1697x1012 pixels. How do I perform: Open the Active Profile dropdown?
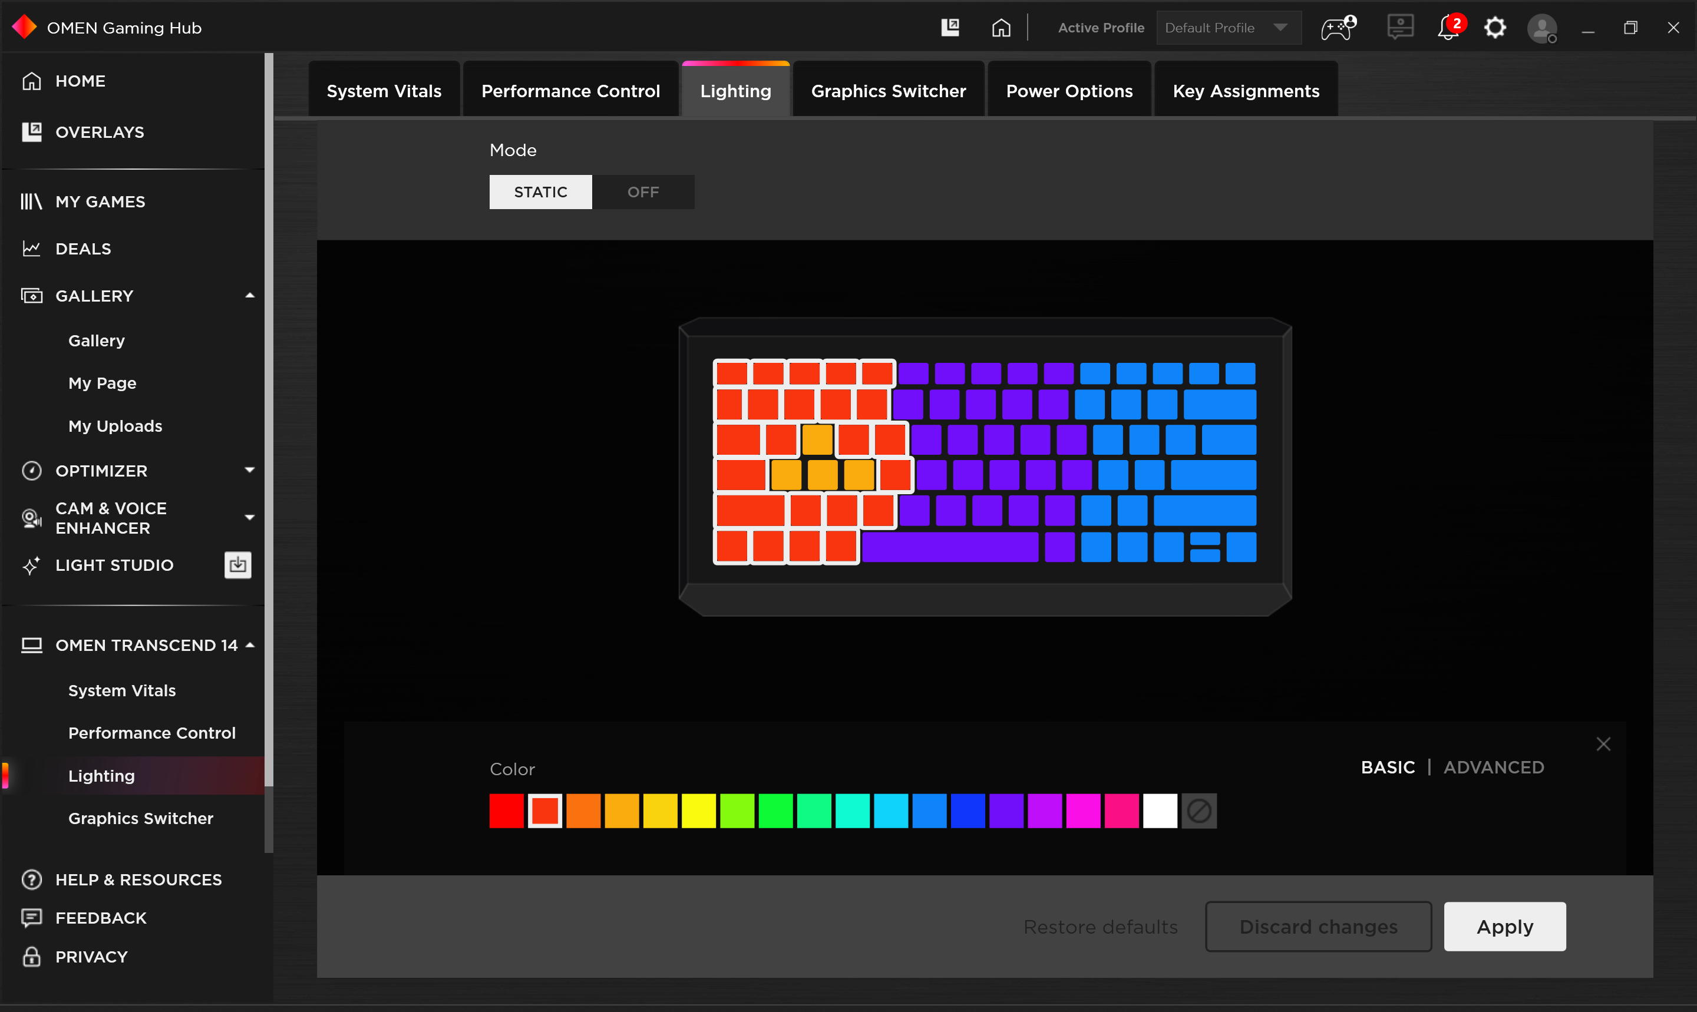click(1228, 27)
